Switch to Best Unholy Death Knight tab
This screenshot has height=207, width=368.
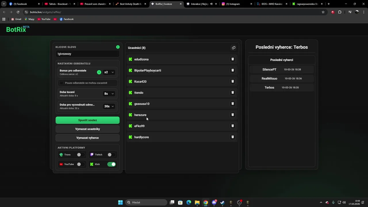pyautogui.click(x=131, y=4)
